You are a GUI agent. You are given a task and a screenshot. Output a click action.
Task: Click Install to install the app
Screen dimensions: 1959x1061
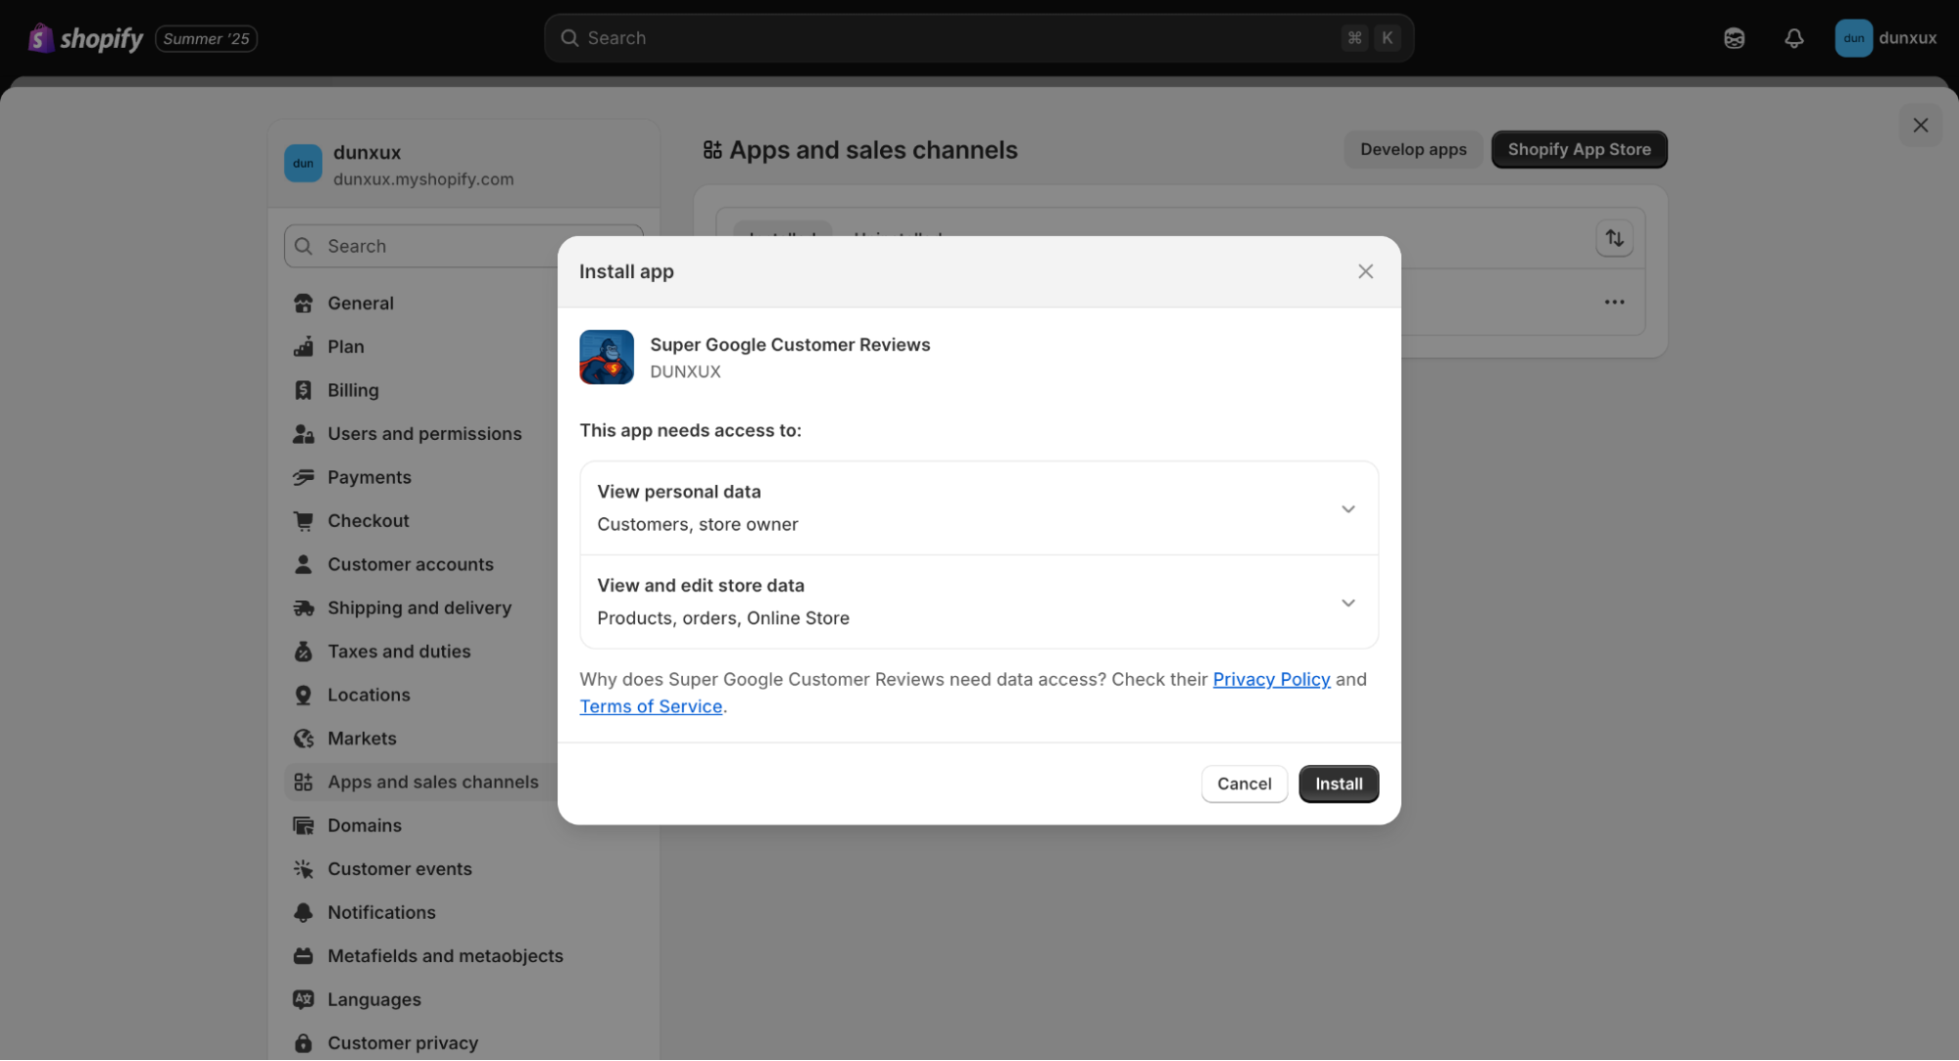[x=1339, y=785]
